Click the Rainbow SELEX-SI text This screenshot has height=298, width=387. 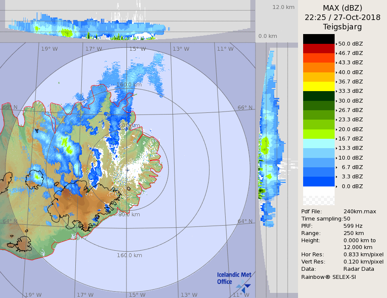point(328,277)
